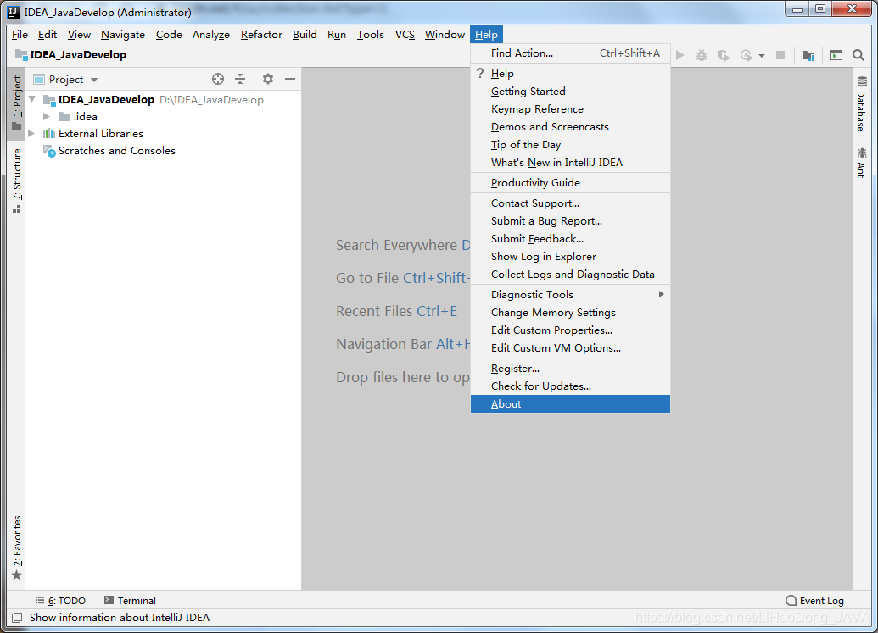
Task: Select Getting Started
Action: [570, 92]
